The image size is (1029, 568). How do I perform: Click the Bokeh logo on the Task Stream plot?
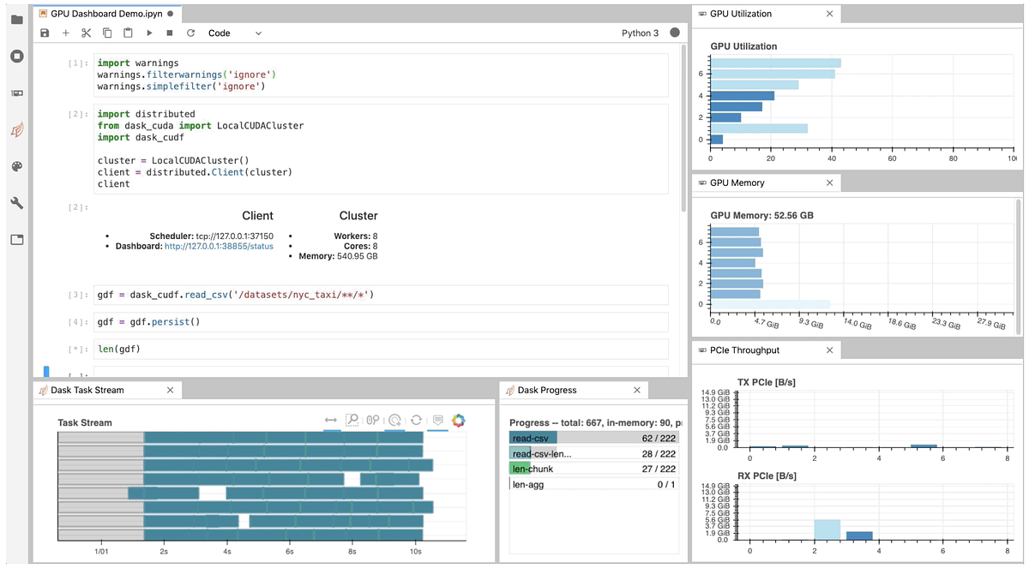460,420
